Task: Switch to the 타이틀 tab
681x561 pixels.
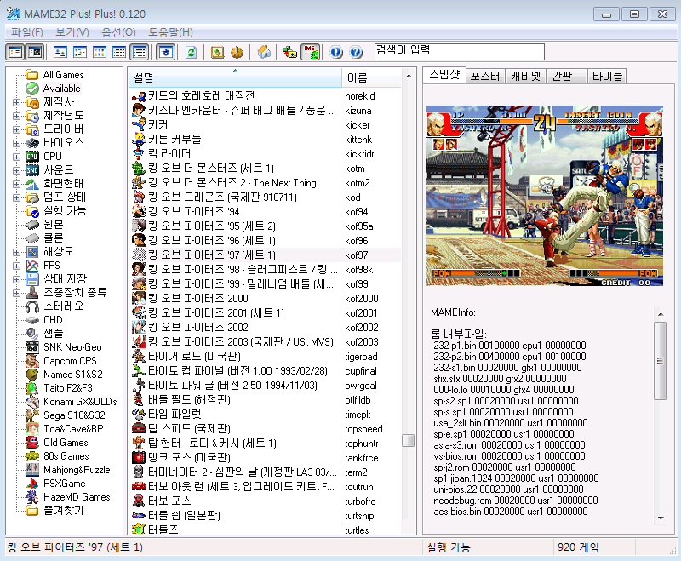Action: (607, 77)
